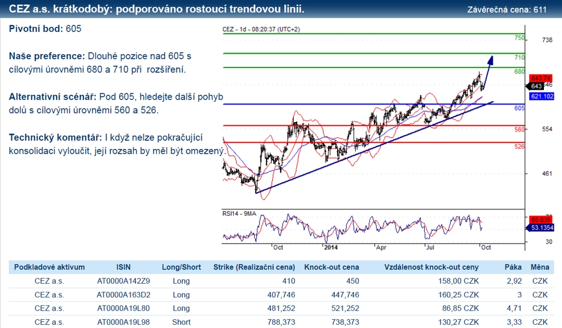This screenshot has width=562, height=328.
Task: Click ISIN cell AT0000A19L80
Action: pos(123,308)
